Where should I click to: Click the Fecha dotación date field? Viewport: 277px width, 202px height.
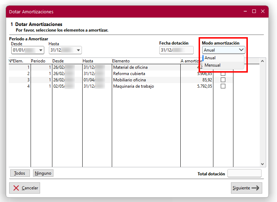(x=176, y=50)
